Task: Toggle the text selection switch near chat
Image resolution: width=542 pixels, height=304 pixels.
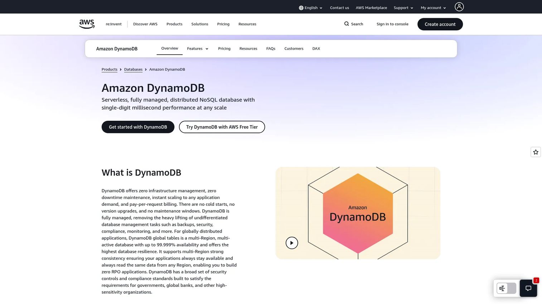Action: tap(506, 288)
